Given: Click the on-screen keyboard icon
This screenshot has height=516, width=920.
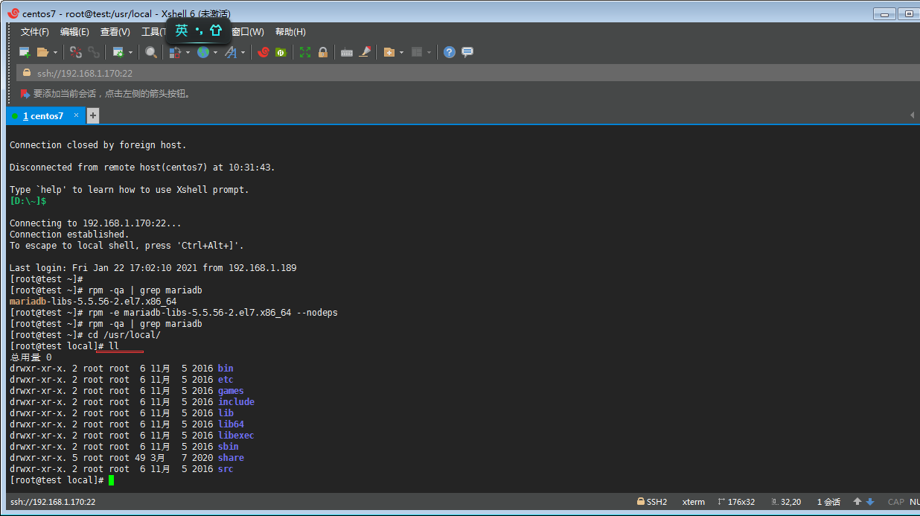Looking at the screenshot, I should pyautogui.click(x=346, y=52).
